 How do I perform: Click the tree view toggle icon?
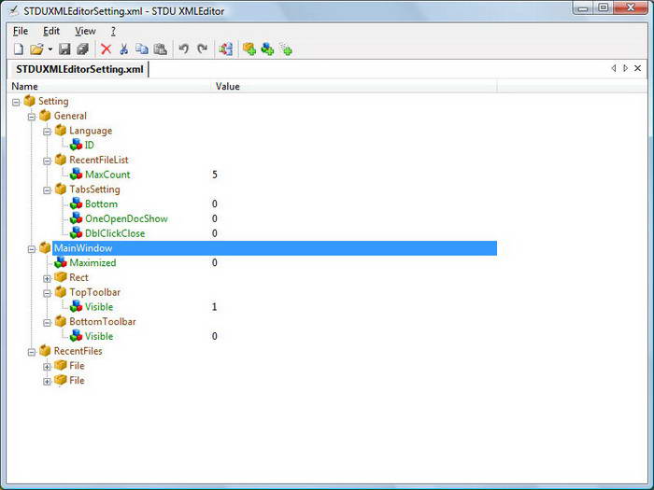click(x=226, y=49)
